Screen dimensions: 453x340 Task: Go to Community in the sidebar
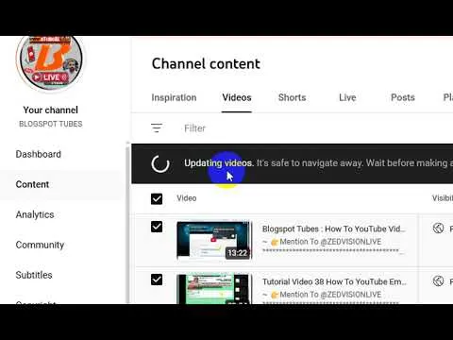[40, 245]
